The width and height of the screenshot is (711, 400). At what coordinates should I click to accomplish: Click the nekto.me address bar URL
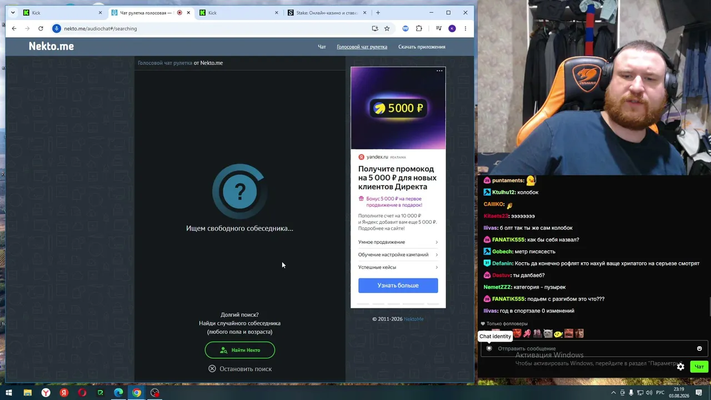coord(100,28)
